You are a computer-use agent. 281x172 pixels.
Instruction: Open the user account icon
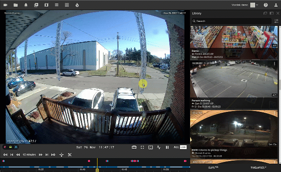tap(276, 5)
